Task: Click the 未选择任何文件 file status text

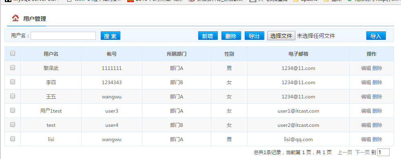Action: point(316,36)
